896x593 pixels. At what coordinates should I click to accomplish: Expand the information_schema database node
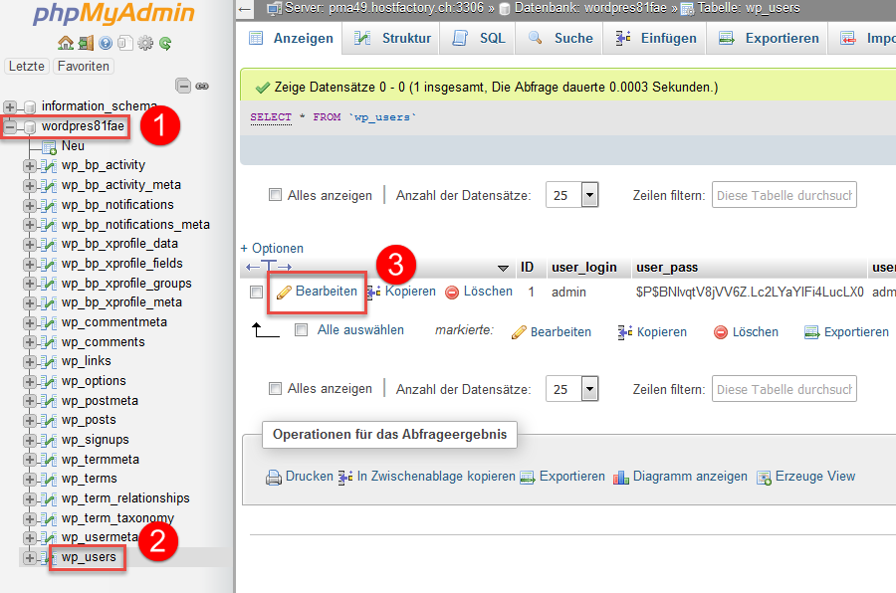pos(10,106)
